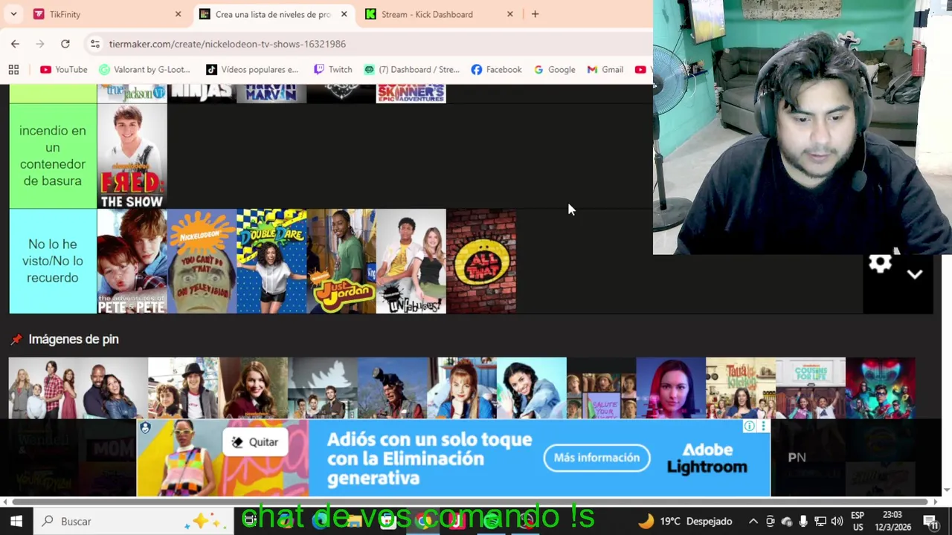Close the TikFinity tab
Viewport: 952px width, 535px height.
pos(178,14)
